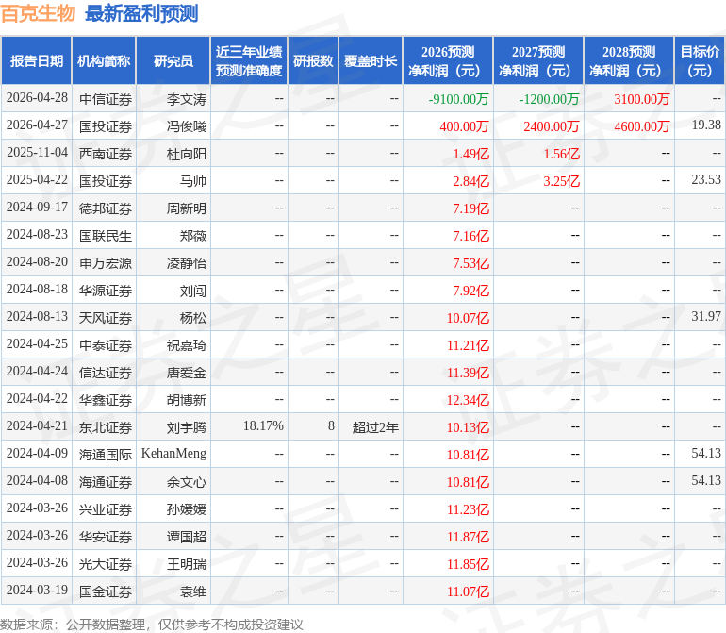Select the 2028预测净利润 column header

click(x=629, y=61)
